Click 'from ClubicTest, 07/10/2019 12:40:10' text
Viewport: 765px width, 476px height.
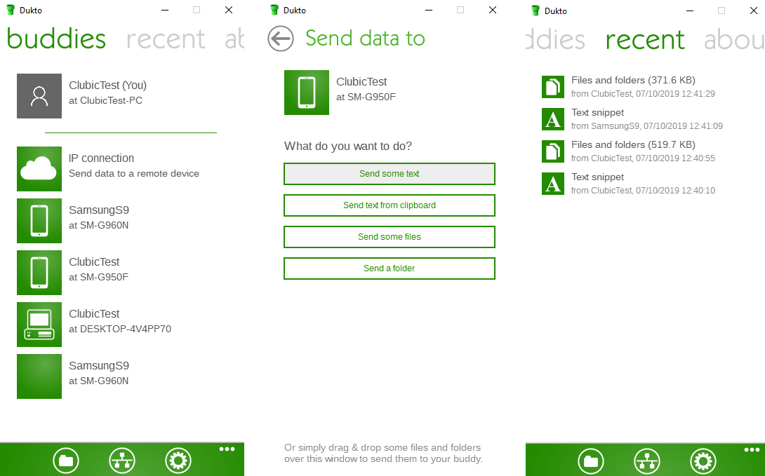coord(643,191)
